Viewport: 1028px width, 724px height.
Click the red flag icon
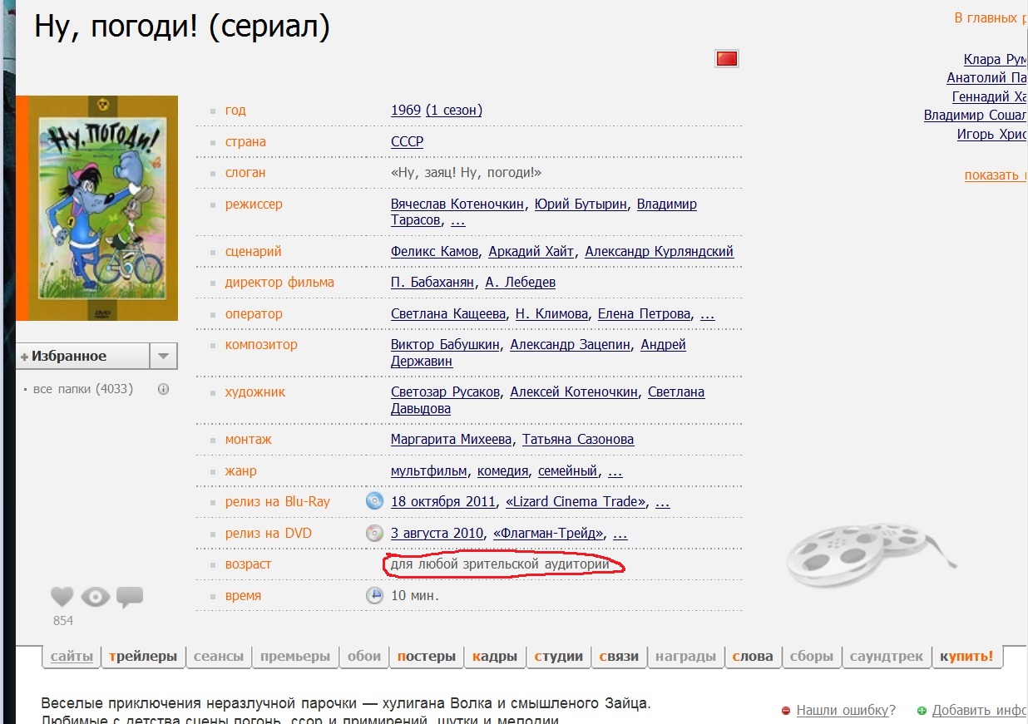coord(727,58)
